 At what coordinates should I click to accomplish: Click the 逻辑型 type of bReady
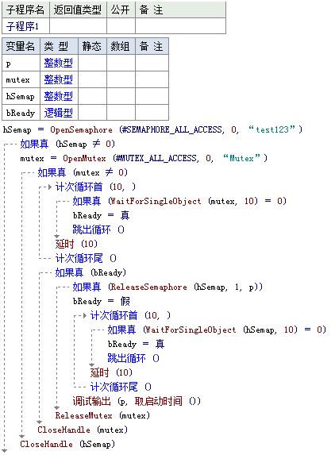coord(58,113)
